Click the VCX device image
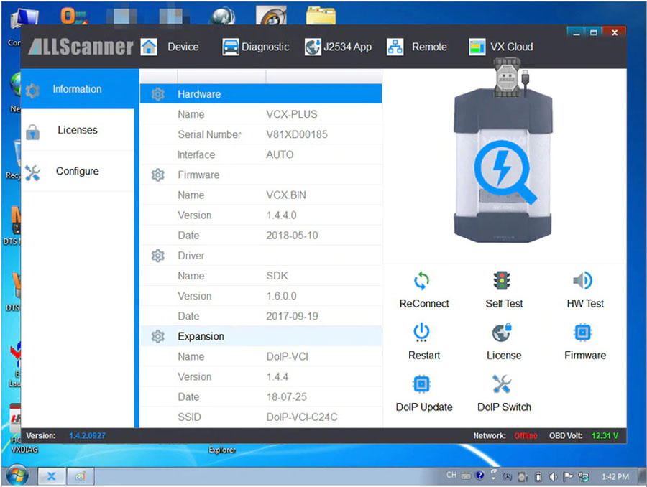 pyautogui.click(x=503, y=165)
